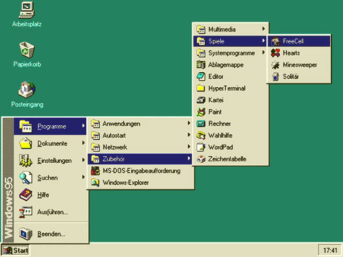Click the Wahlhilfe phone dialer icon
Screen dimensions: 343x257
tap(200, 135)
